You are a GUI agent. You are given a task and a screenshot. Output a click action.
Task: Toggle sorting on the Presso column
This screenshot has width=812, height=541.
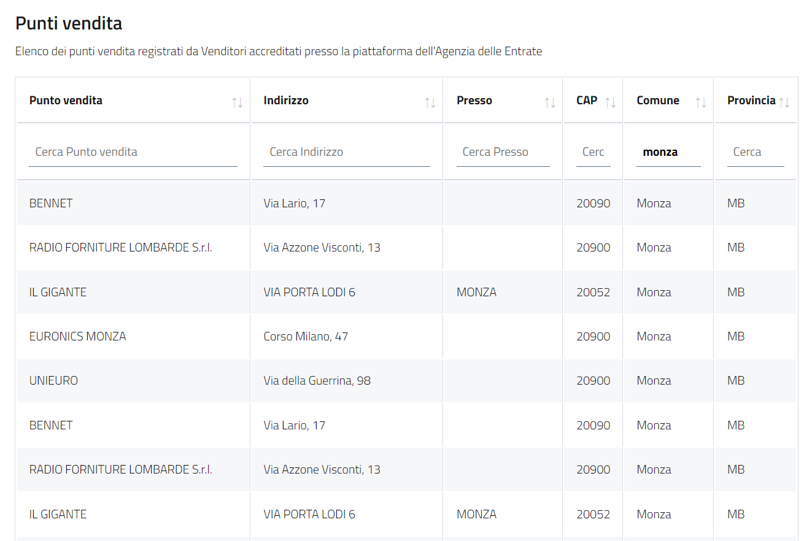(x=550, y=102)
